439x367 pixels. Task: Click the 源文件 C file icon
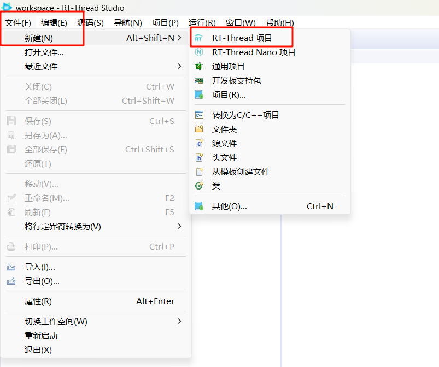199,143
